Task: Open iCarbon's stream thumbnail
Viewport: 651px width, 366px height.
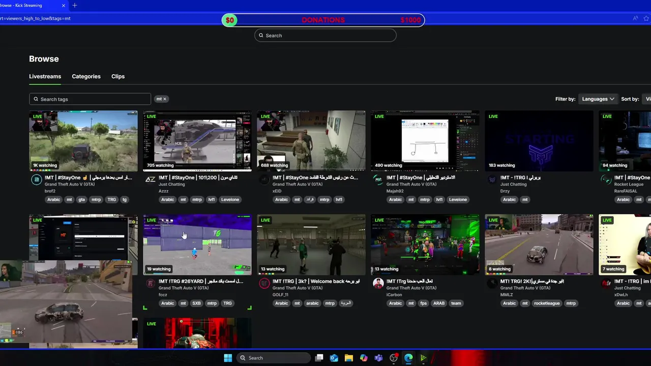Action: point(425,245)
